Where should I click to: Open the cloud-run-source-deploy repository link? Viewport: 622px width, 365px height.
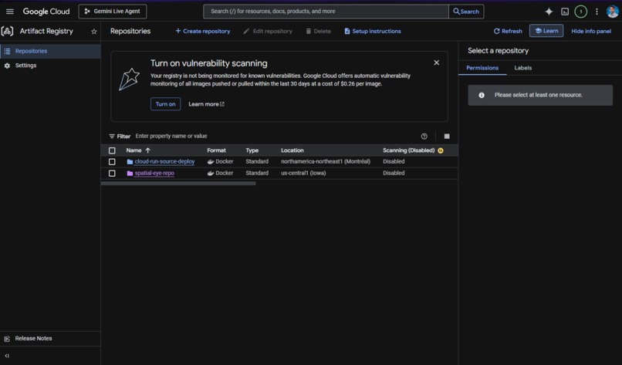(164, 161)
